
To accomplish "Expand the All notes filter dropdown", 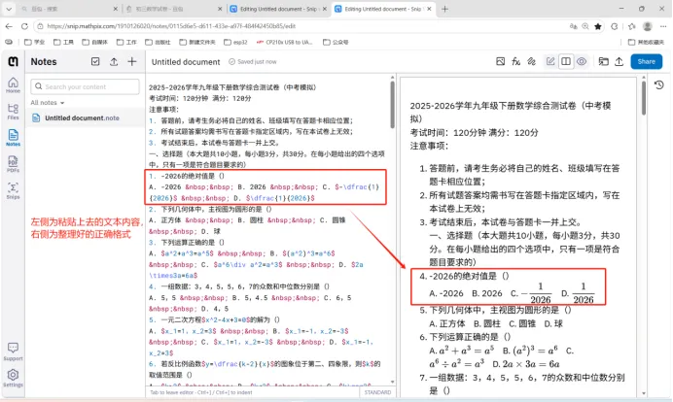I will click(x=48, y=103).
